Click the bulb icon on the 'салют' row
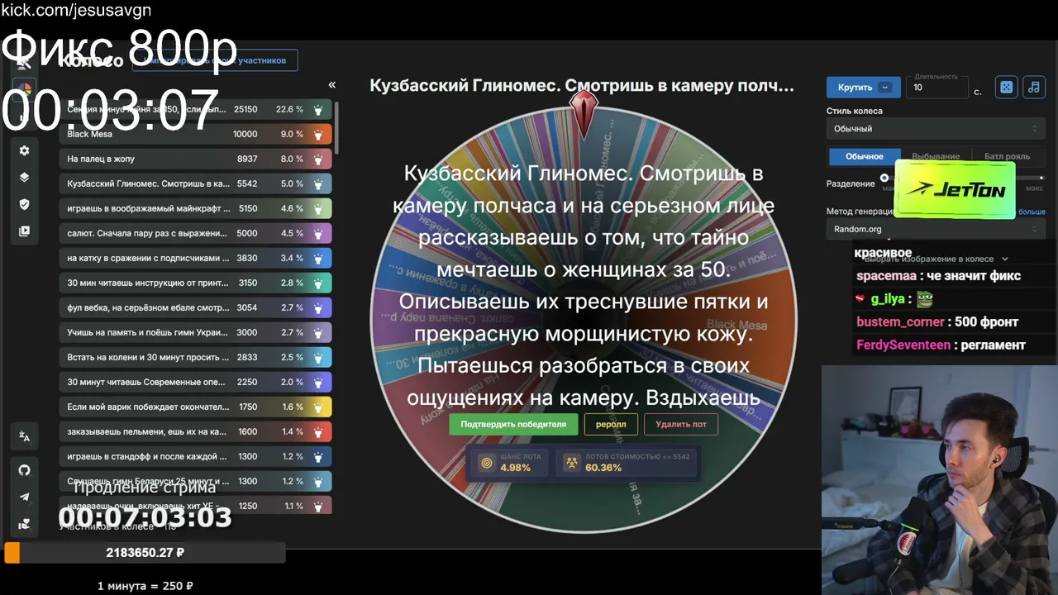 pos(318,233)
